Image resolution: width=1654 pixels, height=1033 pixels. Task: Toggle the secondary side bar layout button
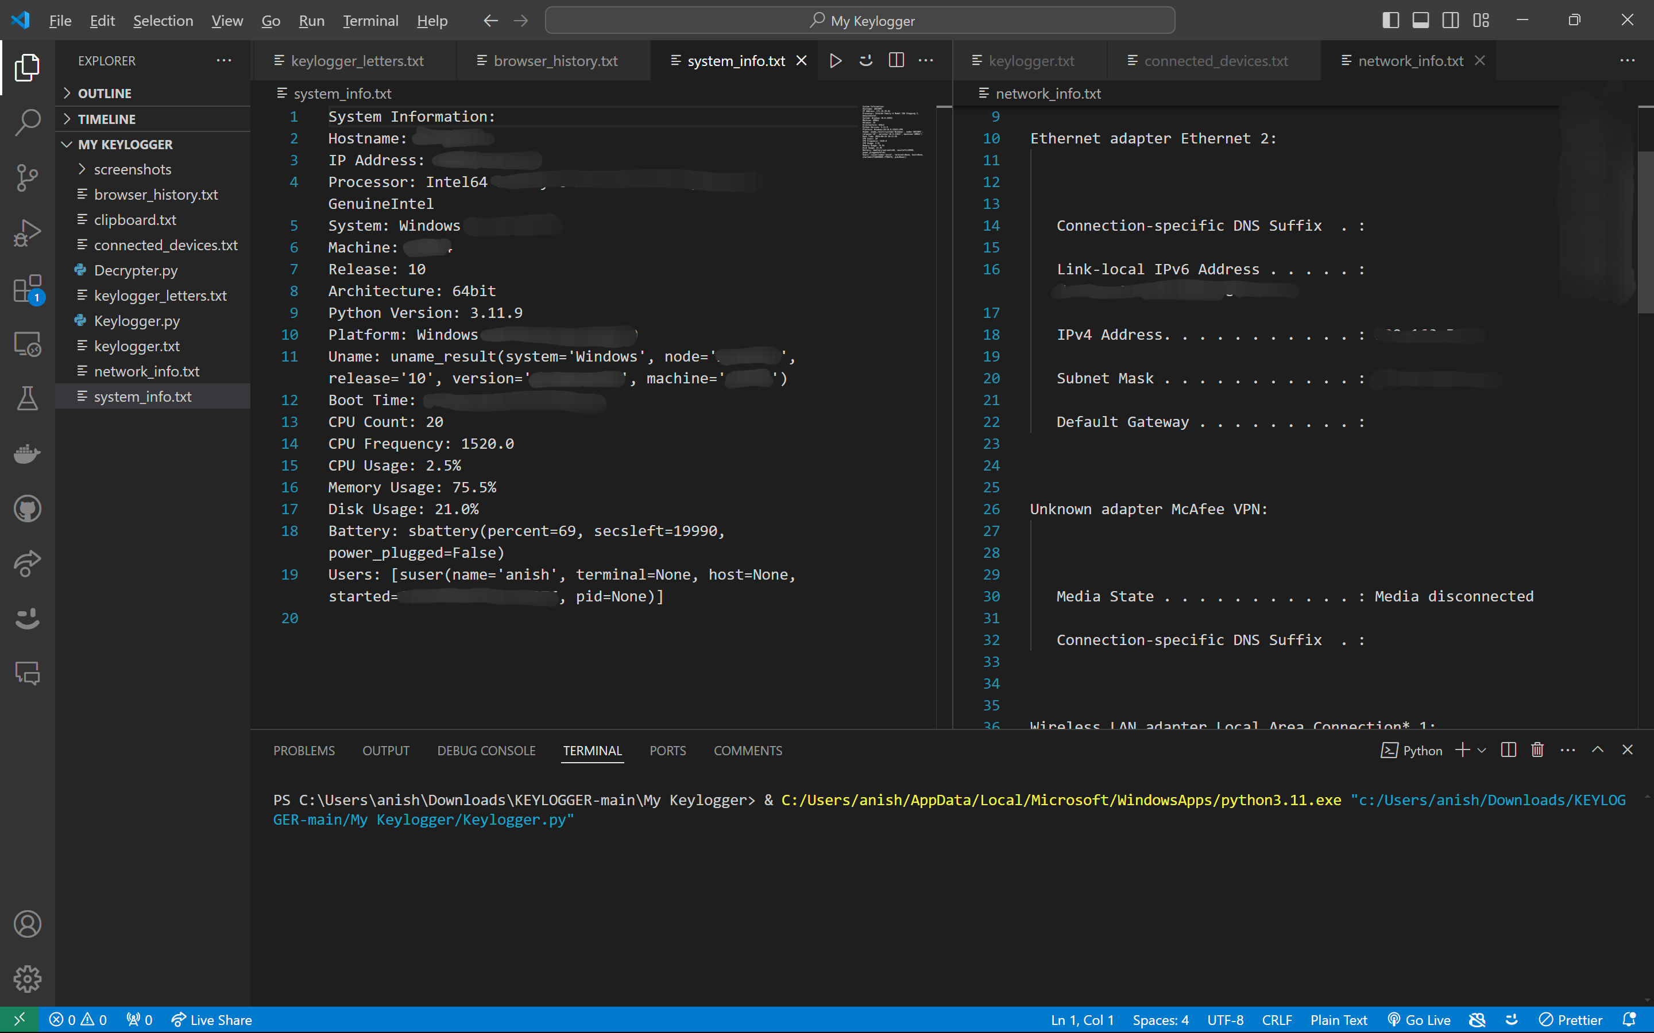1450,21
